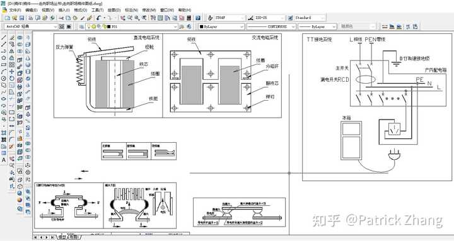Toggle layer T01 on/off light bulb

tap(89, 26)
